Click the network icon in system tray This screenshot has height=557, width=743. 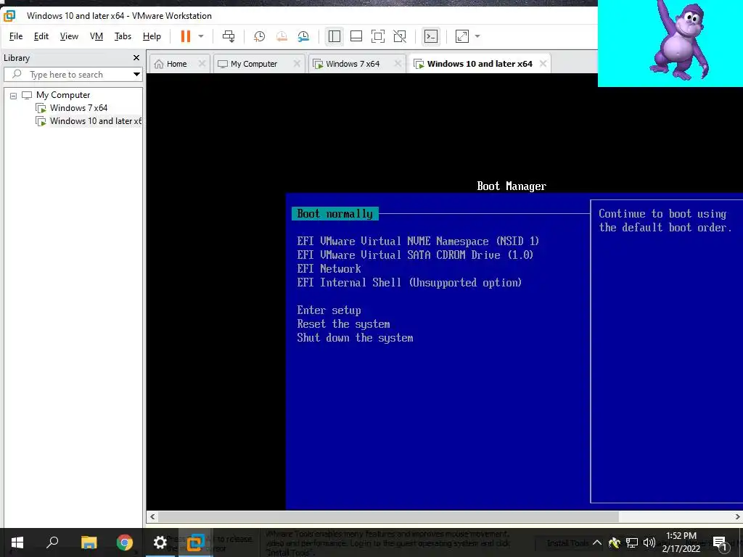point(632,542)
